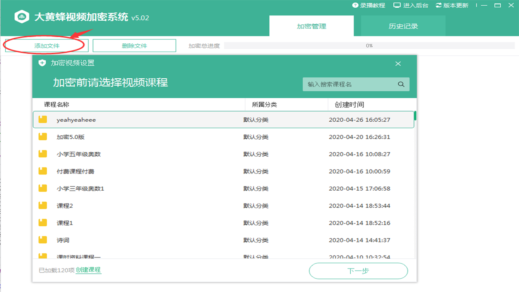Click the bumblebee app logo icon

[x=21, y=17]
